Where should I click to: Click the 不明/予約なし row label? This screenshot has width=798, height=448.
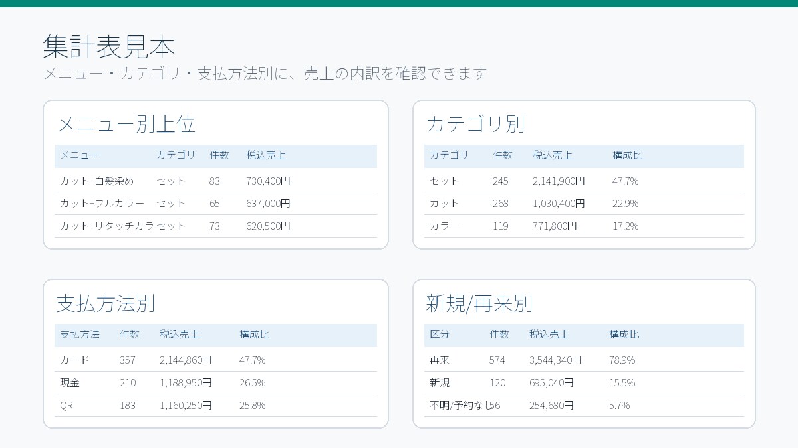(x=460, y=405)
